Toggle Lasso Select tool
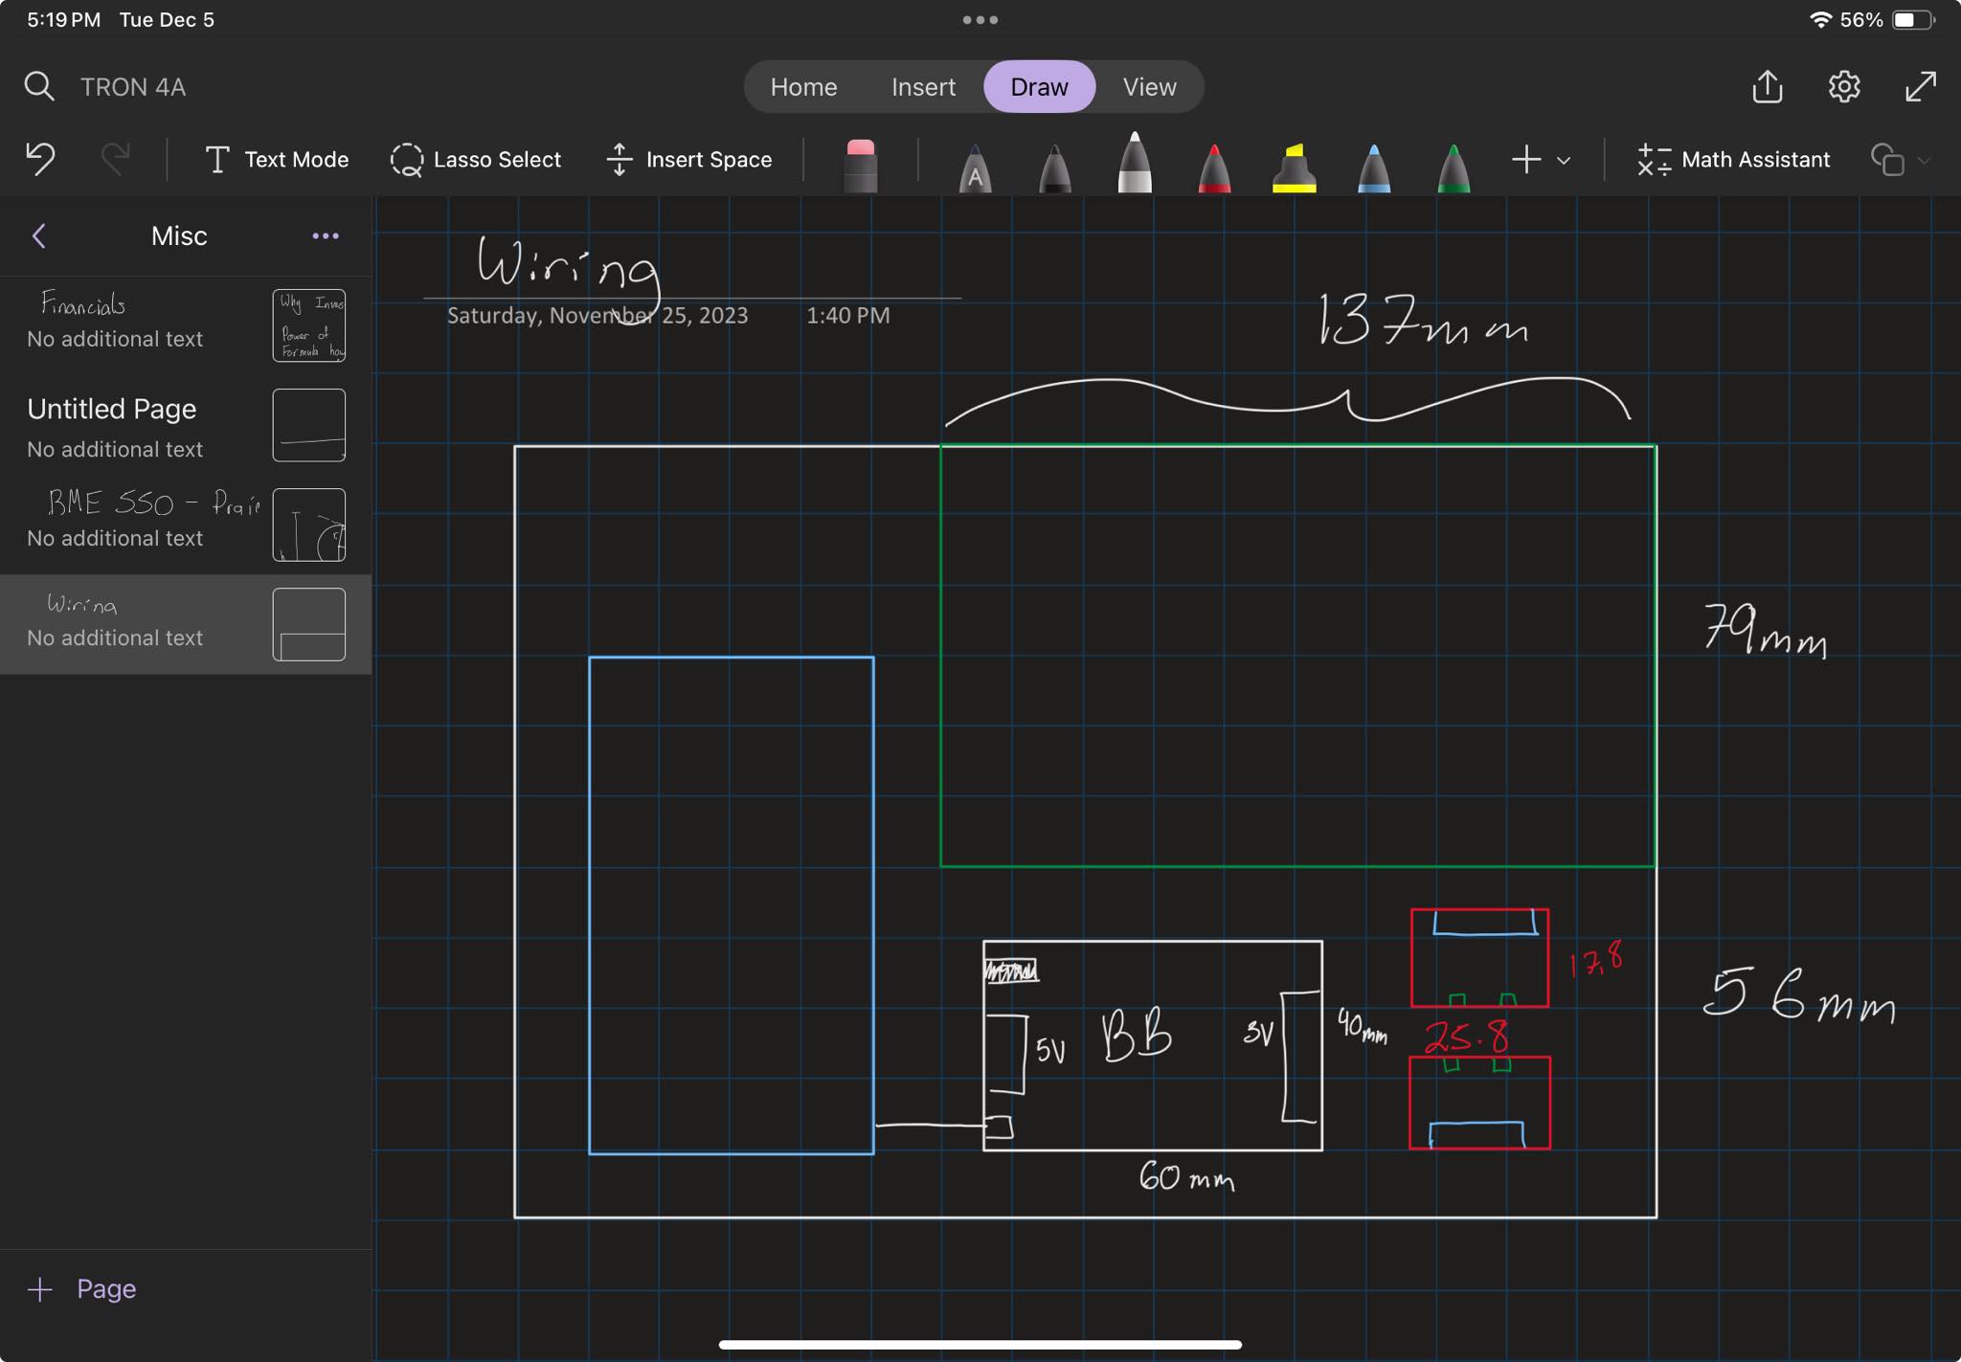The height and width of the screenshot is (1362, 1961). (x=476, y=160)
